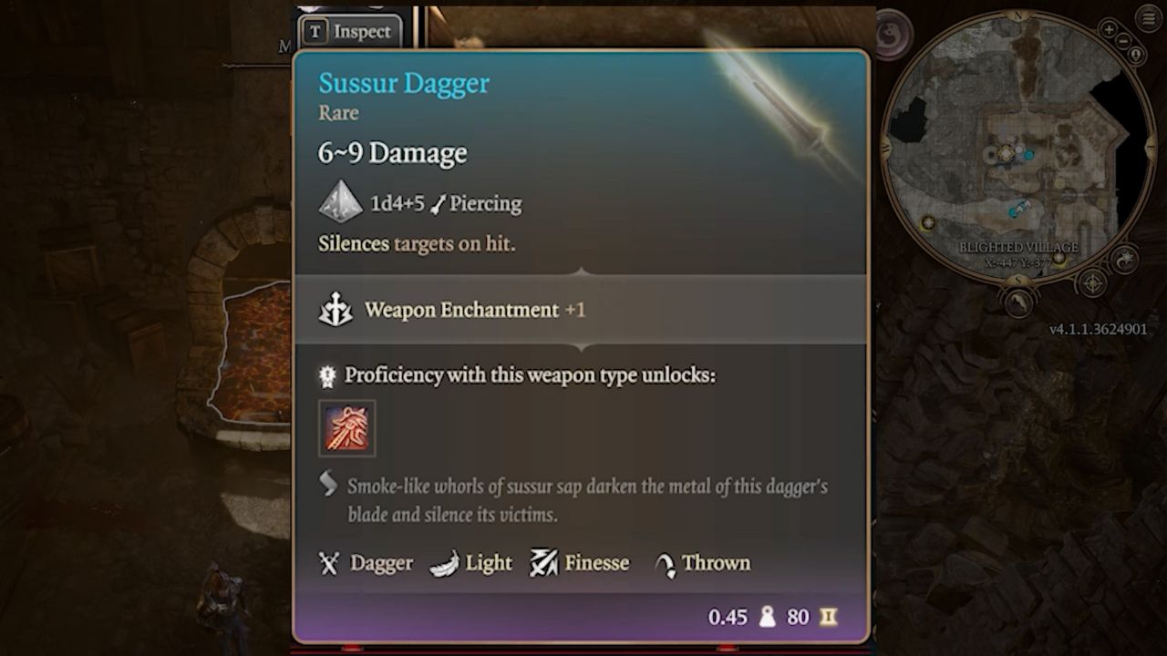Click the Dagger weapon type tag
This screenshot has width=1167, height=656.
(x=367, y=563)
